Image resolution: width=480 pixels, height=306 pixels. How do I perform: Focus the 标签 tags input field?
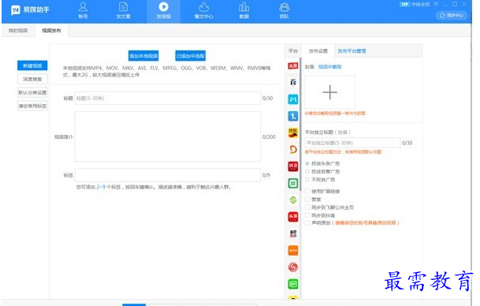point(168,175)
